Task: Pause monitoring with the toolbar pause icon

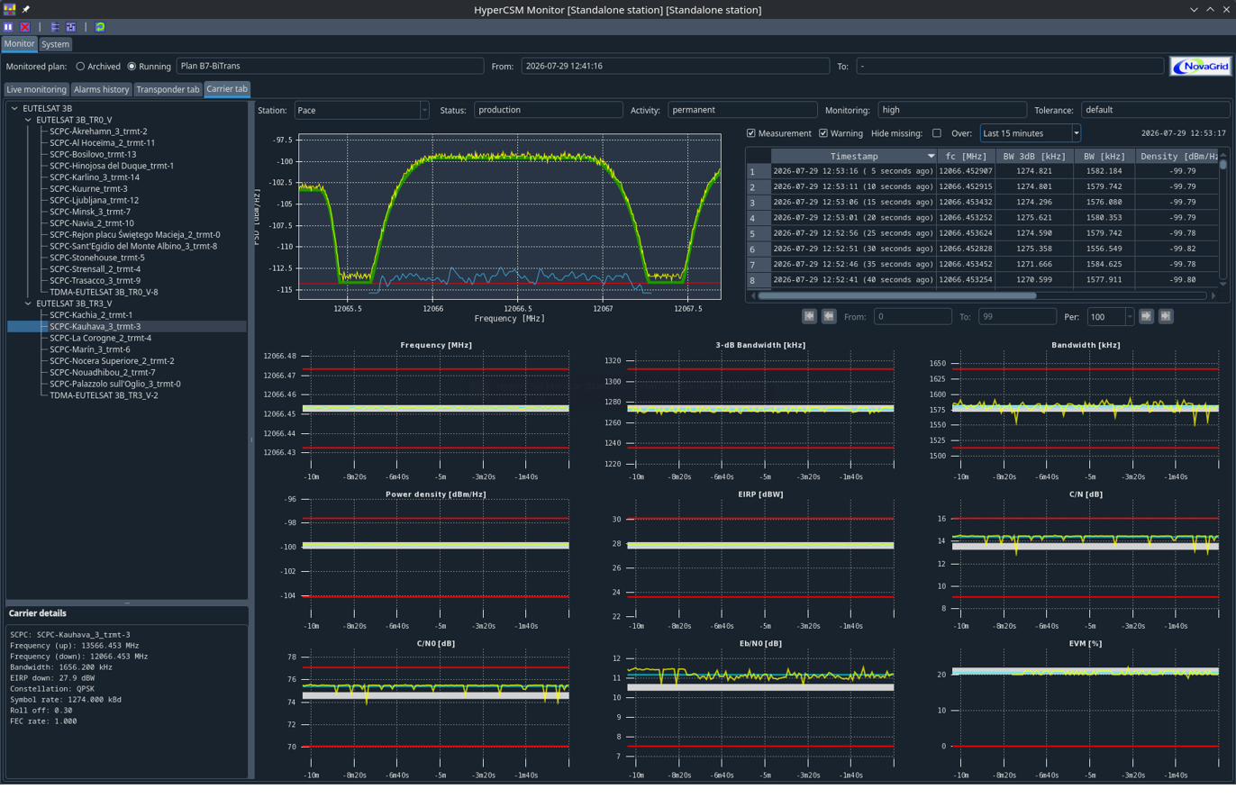Action: (8, 27)
